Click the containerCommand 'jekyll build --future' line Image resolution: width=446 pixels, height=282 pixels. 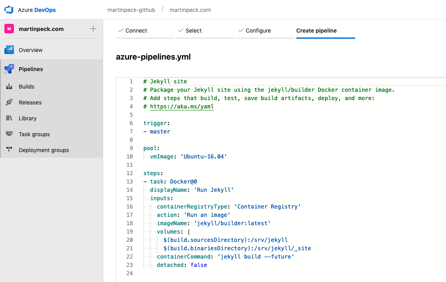coord(225,257)
